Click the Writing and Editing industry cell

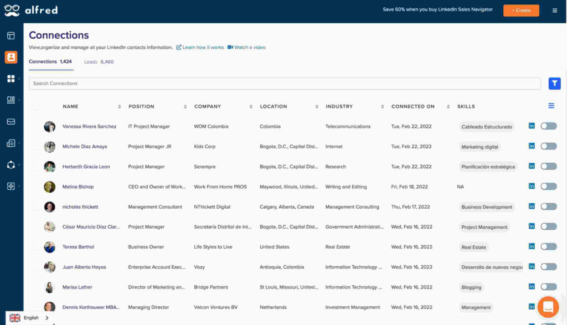(x=346, y=187)
